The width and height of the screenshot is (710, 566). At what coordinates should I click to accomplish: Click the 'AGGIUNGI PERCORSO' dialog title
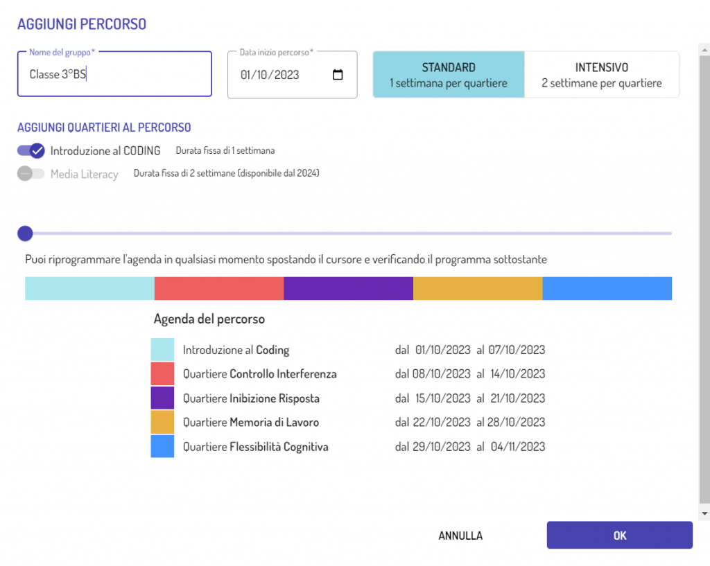click(x=82, y=24)
